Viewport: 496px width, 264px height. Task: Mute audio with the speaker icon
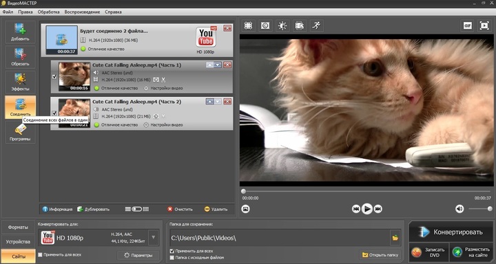coord(459,209)
